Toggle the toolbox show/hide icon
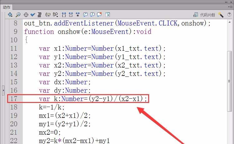 tap(108, 15)
